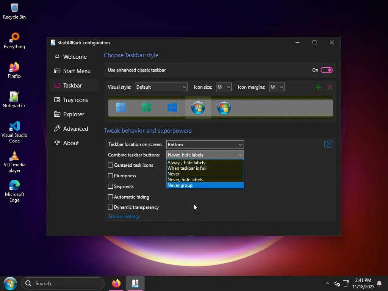The width and height of the screenshot is (388, 291).
Task: Expand the Icon margins dropdown
Action: point(277,87)
